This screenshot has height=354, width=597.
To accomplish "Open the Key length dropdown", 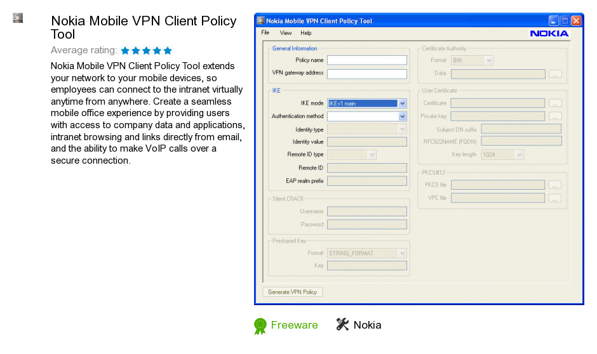I will [502, 154].
